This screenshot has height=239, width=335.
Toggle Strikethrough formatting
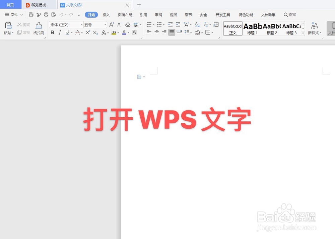(78, 33)
